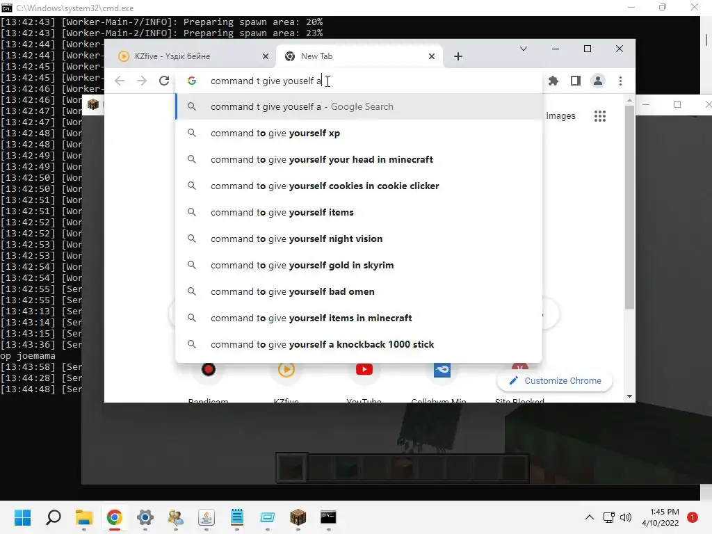The height and width of the screenshot is (534, 712).
Task: Close the New Tab tab
Action: [431, 56]
